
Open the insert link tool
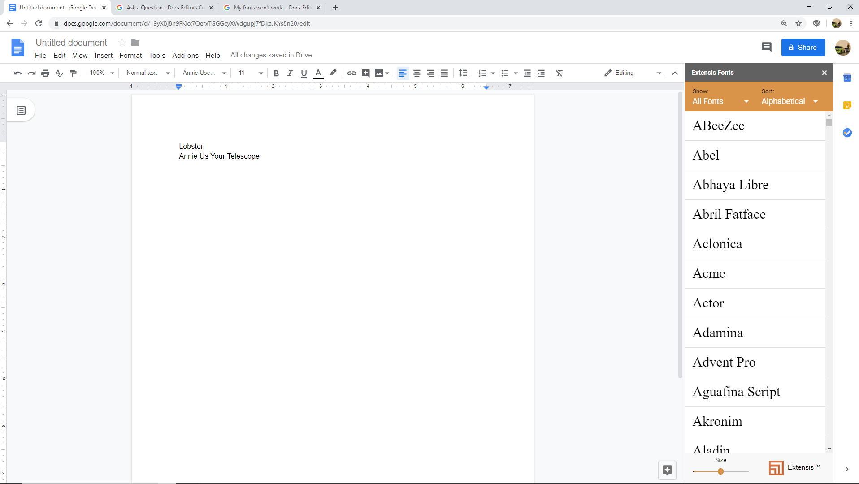tap(351, 73)
